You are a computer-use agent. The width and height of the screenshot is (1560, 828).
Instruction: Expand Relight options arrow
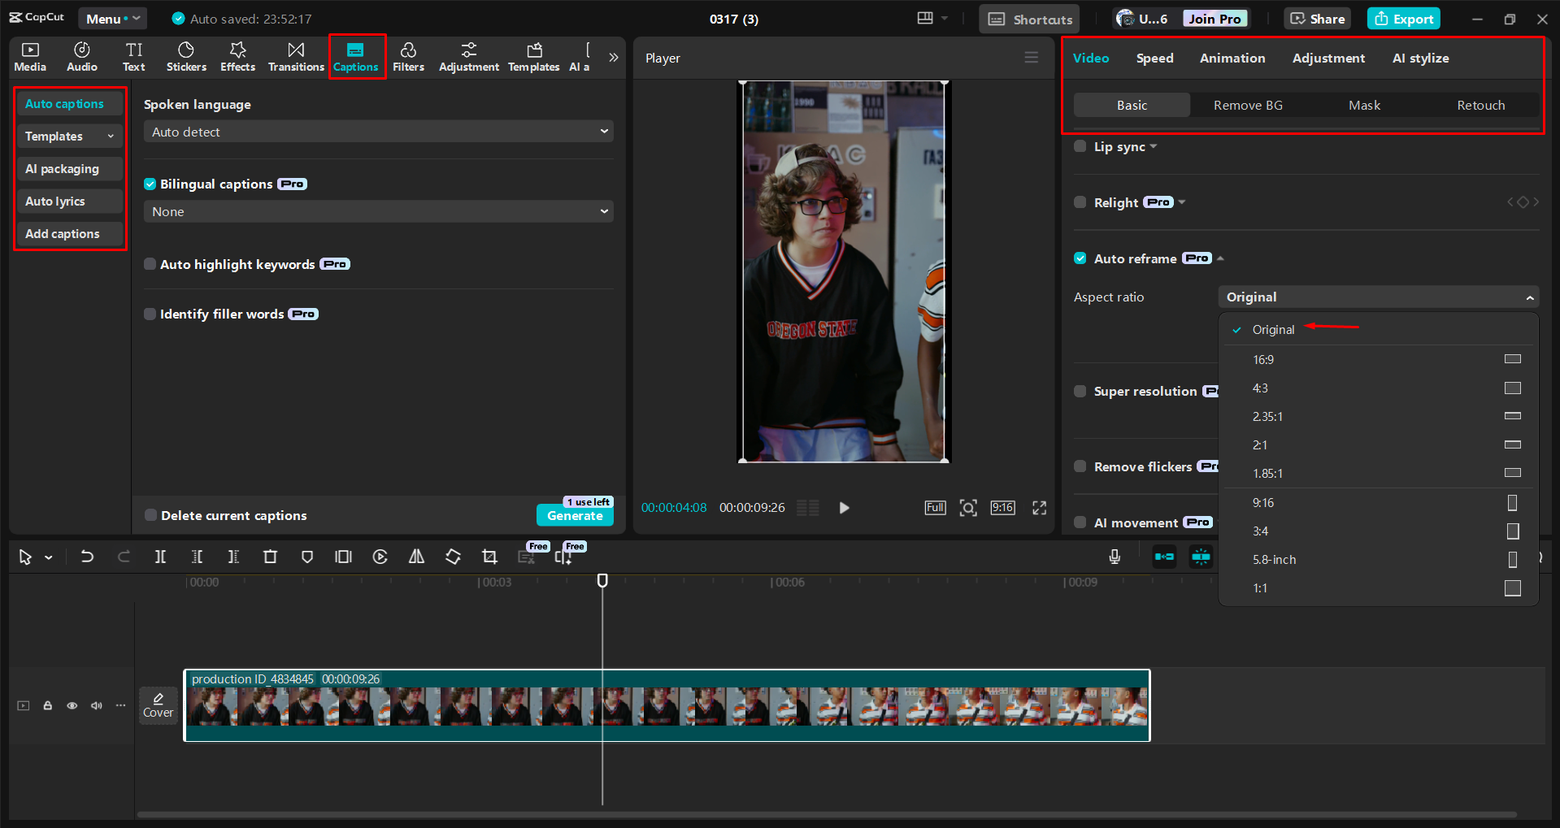(x=1182, y=202)
